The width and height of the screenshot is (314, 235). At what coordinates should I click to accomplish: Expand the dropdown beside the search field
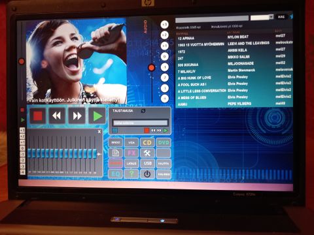click(x=271, y=17)
